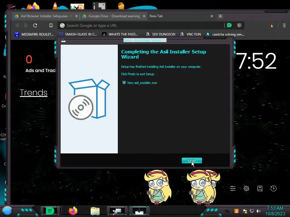Open the bookmarks book icon on new tab
Viewport: 290px width, 217px height.
pyautogui.click(x=260, y=188)
